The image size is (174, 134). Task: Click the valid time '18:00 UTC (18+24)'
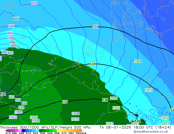[152, 127]
